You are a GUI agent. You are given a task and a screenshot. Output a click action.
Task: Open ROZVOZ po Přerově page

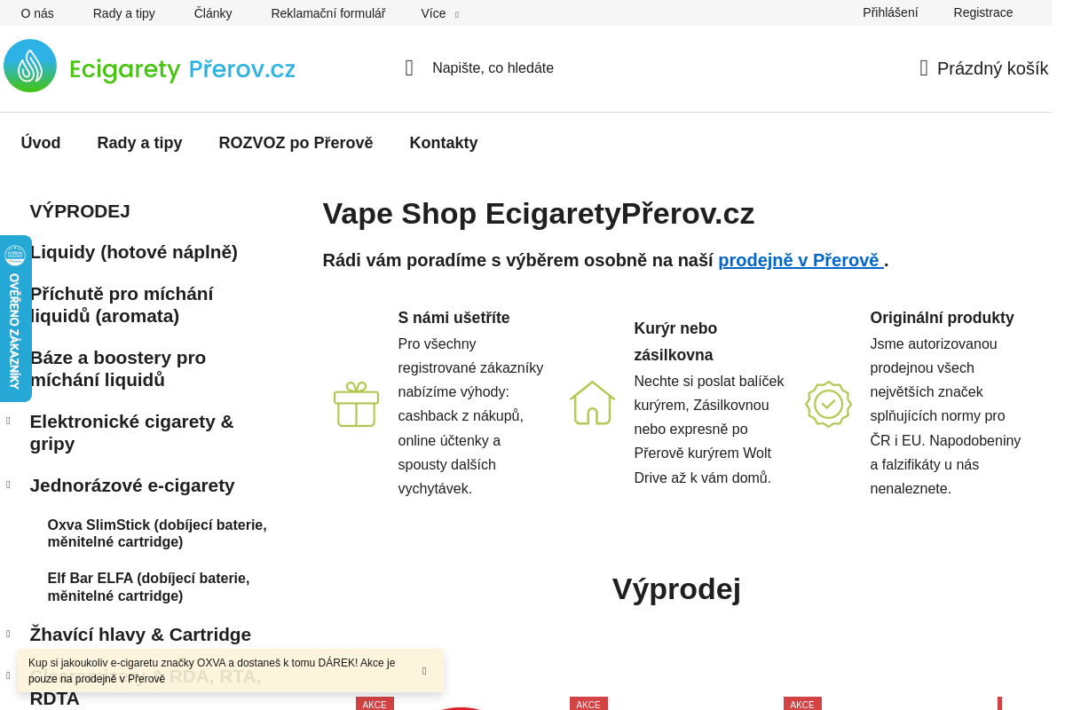click(x=296, y=143)
